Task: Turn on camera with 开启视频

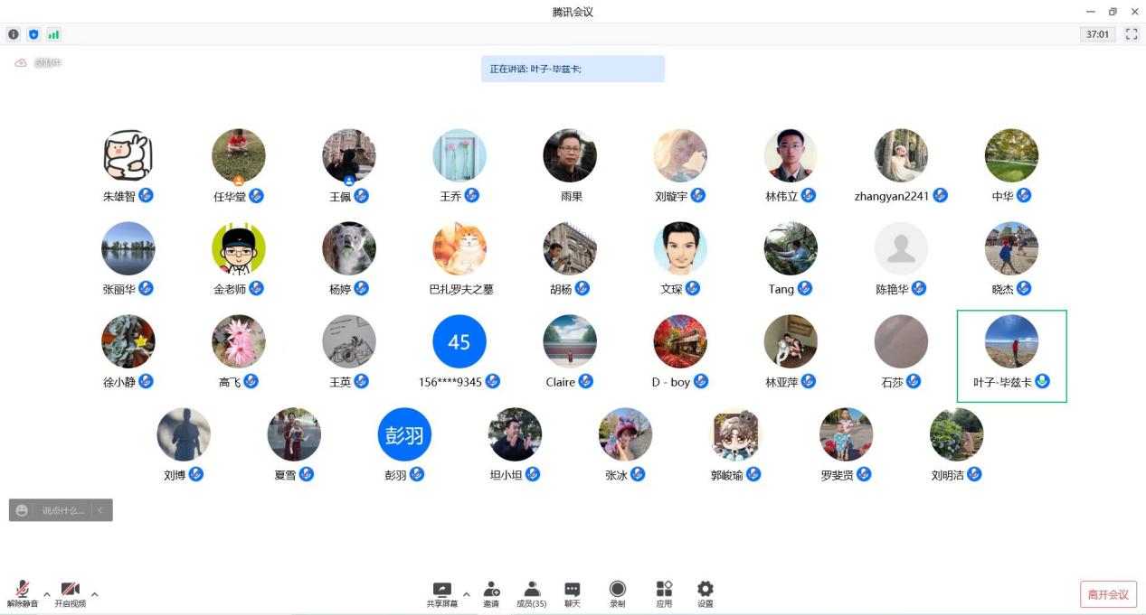Action: [70, 590]
